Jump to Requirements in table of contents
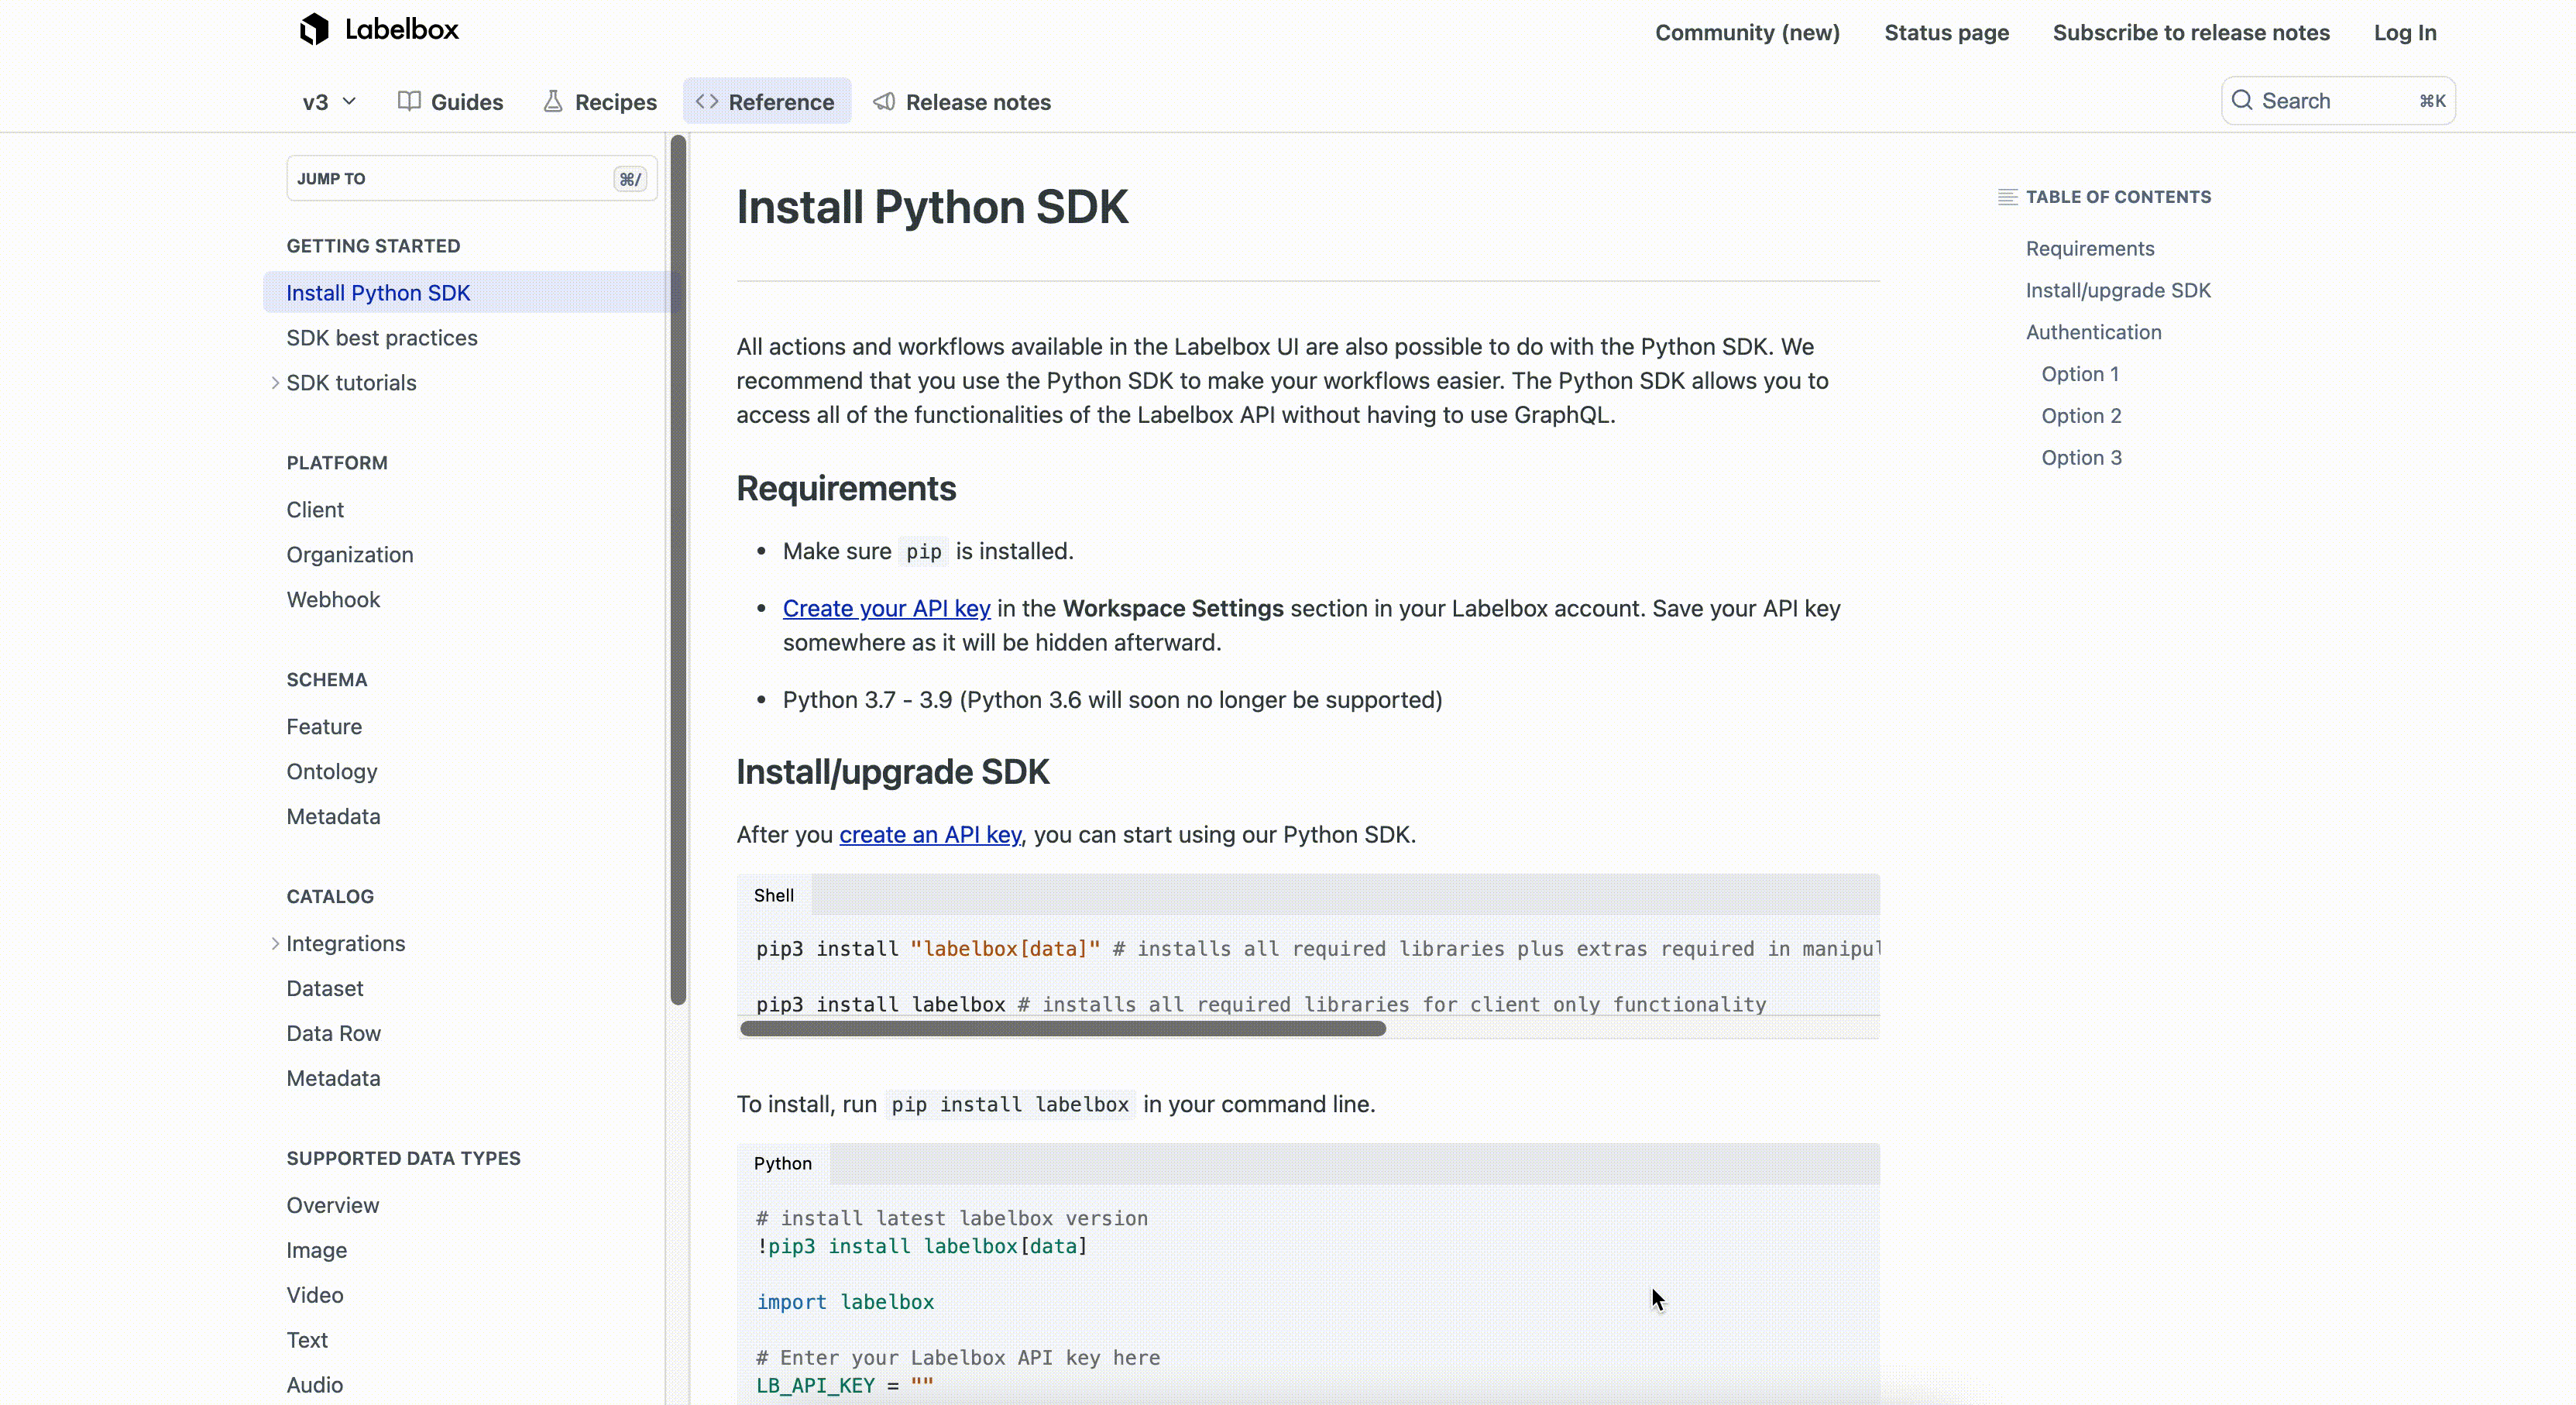Viewport: 2576px width, 1405px height. click(2090, 248)
